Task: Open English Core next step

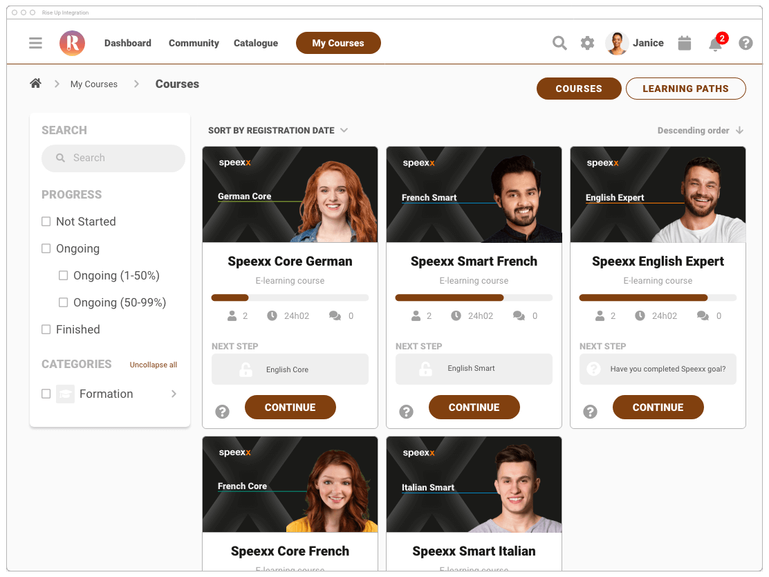Action: point(290,369)
